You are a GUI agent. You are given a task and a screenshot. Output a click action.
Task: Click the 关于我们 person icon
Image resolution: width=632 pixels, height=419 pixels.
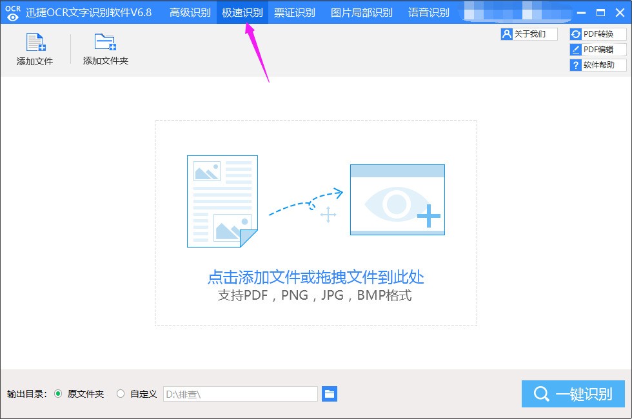[507, 34]
